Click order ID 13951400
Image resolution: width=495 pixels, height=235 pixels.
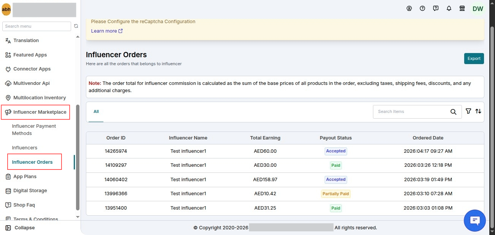point(116,208)
